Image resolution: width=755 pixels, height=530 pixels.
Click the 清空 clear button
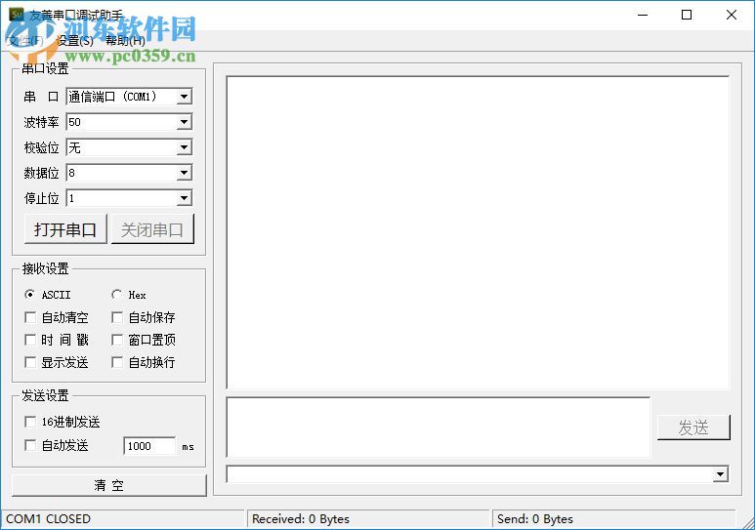coord(108,485)
